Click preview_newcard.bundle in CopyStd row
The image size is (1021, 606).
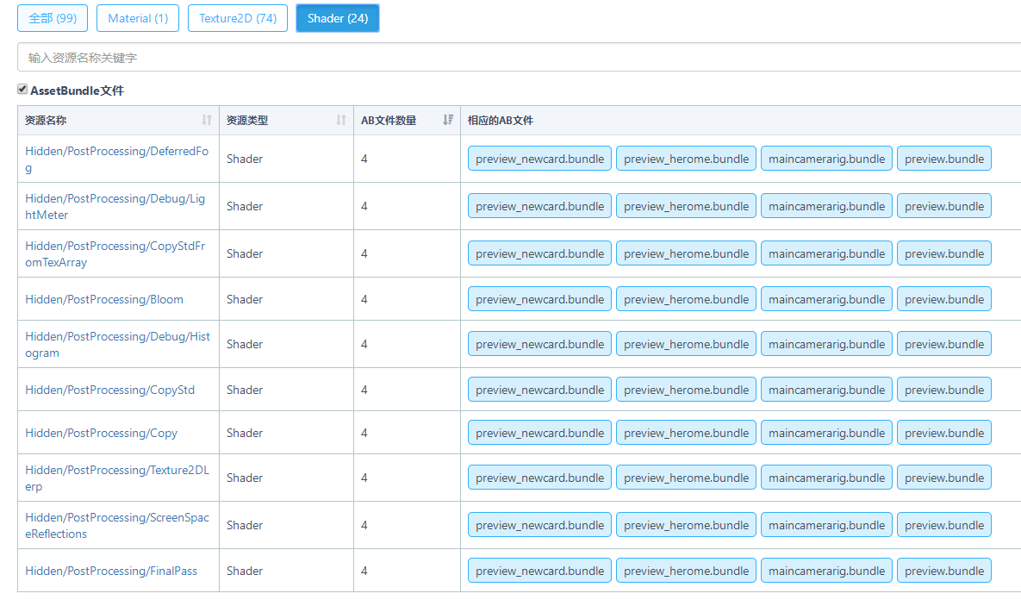pyautogui.click(x=540, y=390)
